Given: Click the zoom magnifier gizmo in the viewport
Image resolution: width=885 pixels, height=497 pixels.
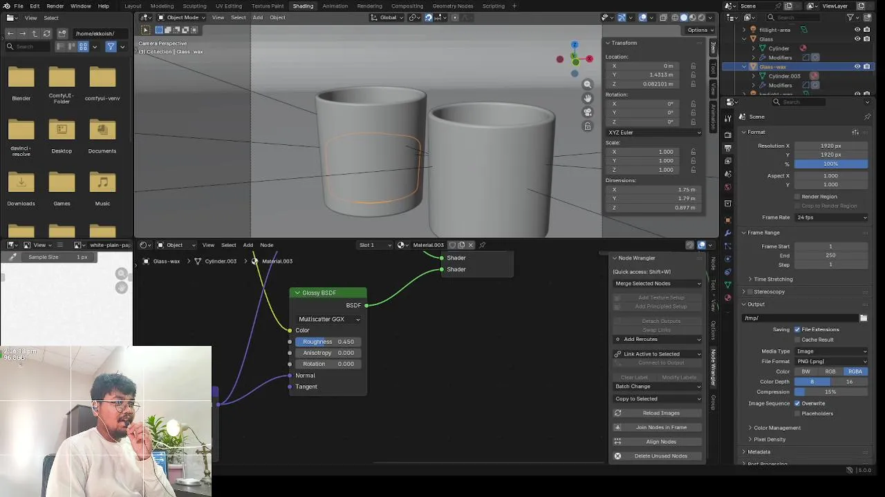Looking at the screenshot, I should coord(587,84).
